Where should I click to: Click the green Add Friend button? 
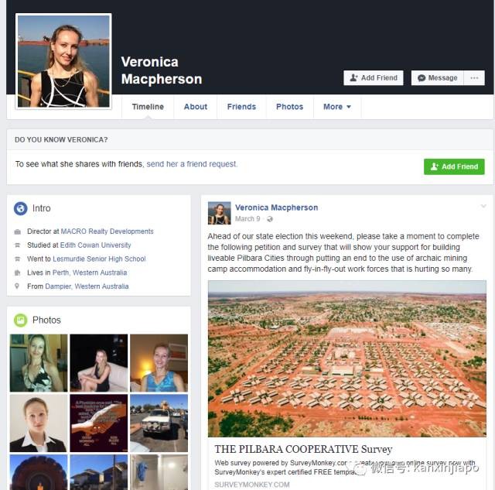coord(454,166)
